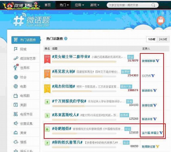Click the TOP 1 rank badge
171x152 pixels.
(47, 59)
